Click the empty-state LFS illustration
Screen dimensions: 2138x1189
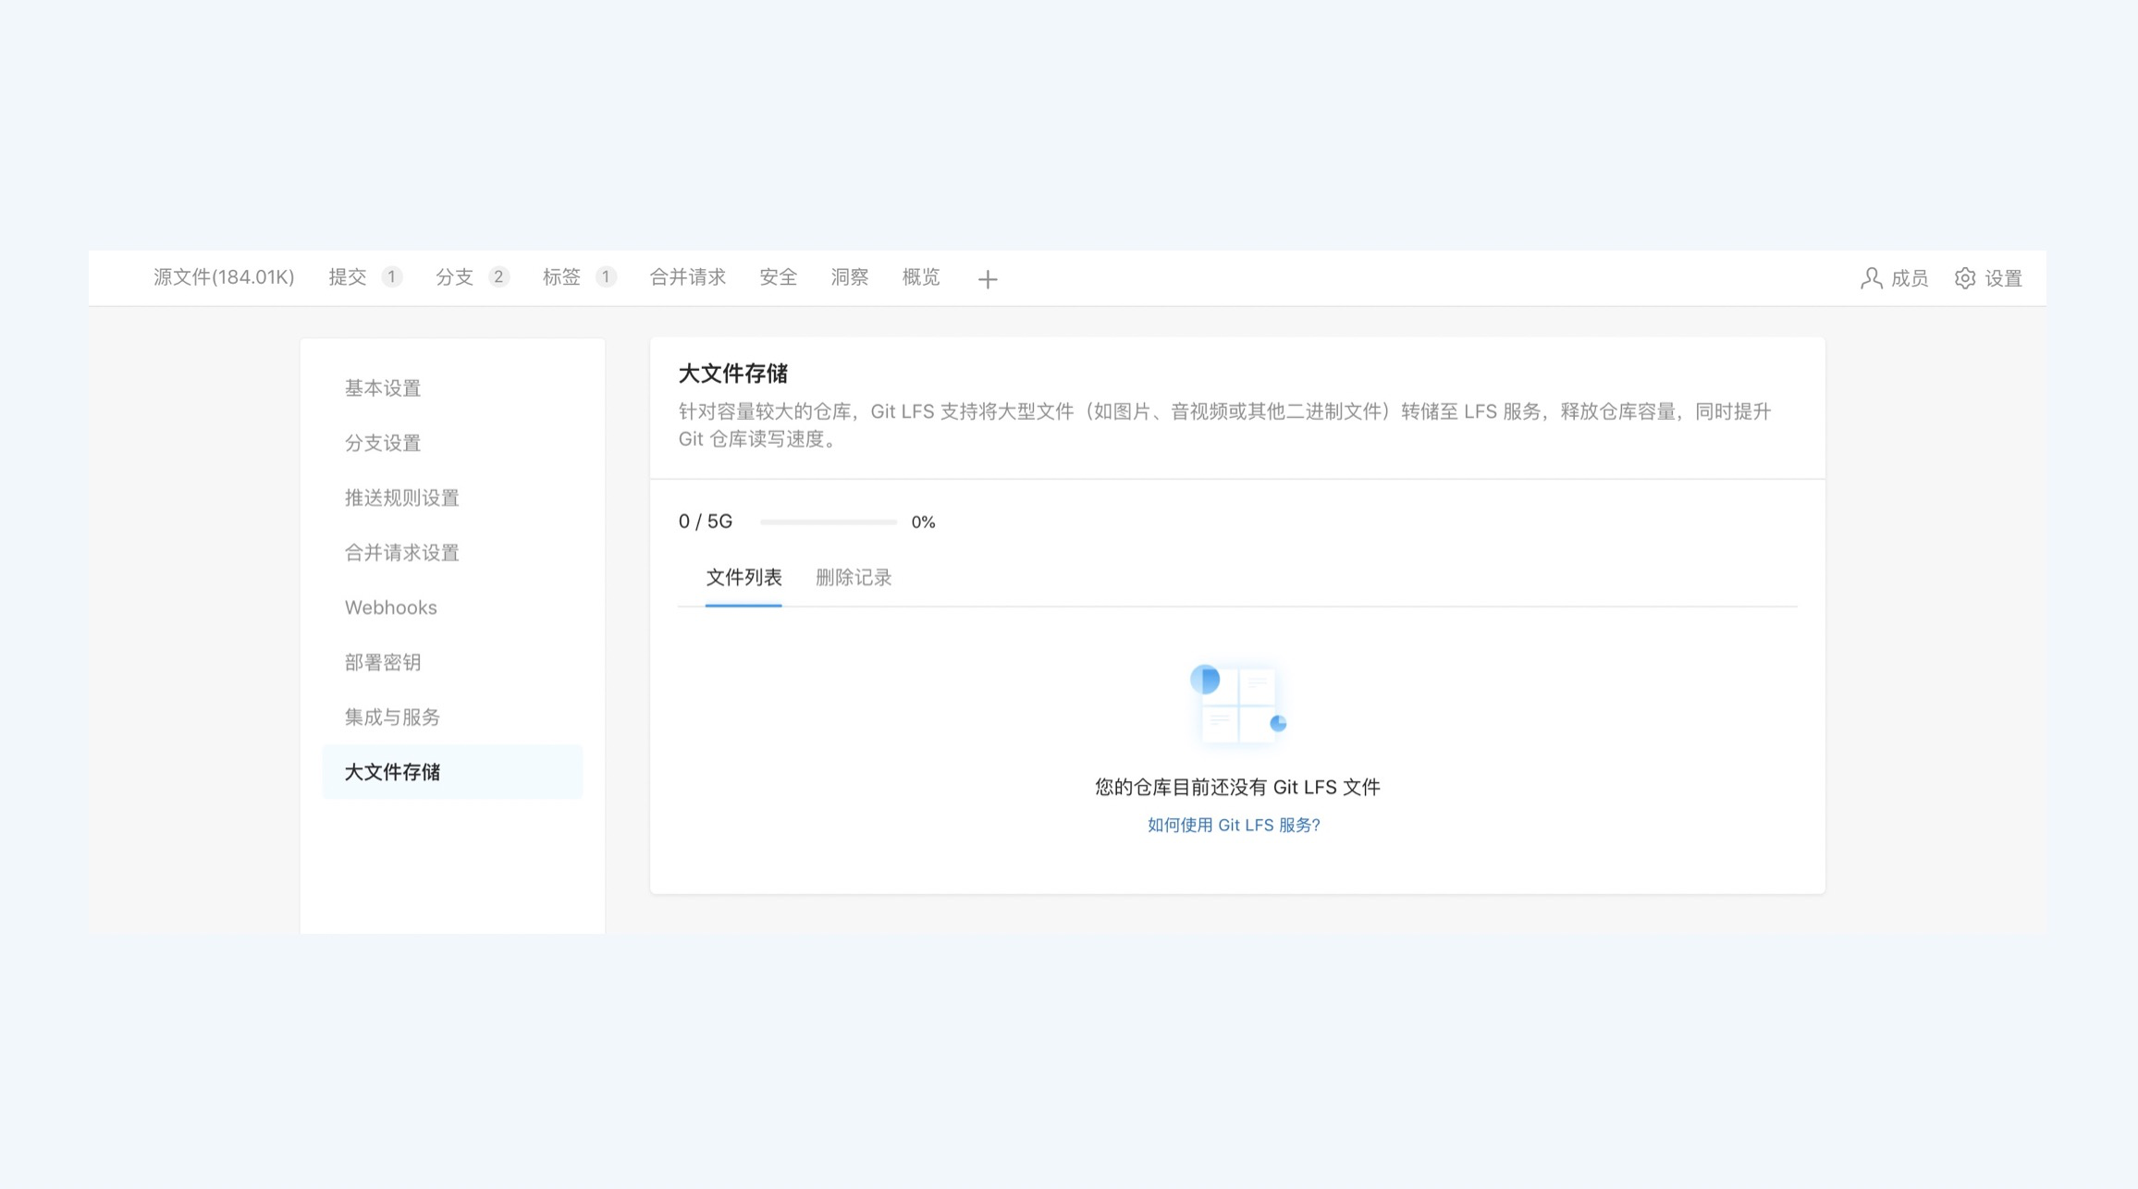point(1239,703)
